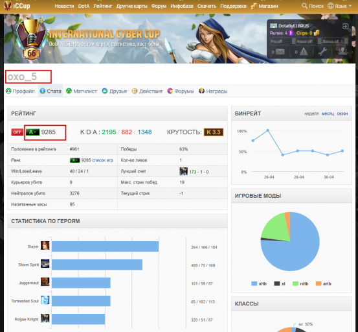Open the messages envelope icon
Viewport: 358px width, 332px height.
280,52
